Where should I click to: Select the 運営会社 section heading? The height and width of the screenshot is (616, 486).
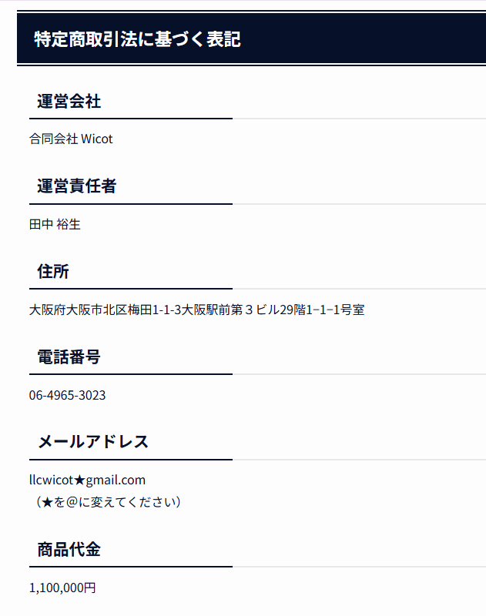(x=69, y=101)
